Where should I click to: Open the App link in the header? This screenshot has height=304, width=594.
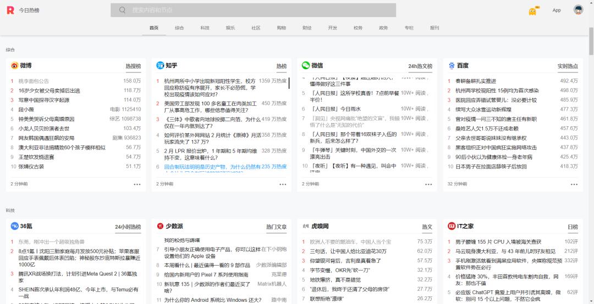tap(557, 10)
